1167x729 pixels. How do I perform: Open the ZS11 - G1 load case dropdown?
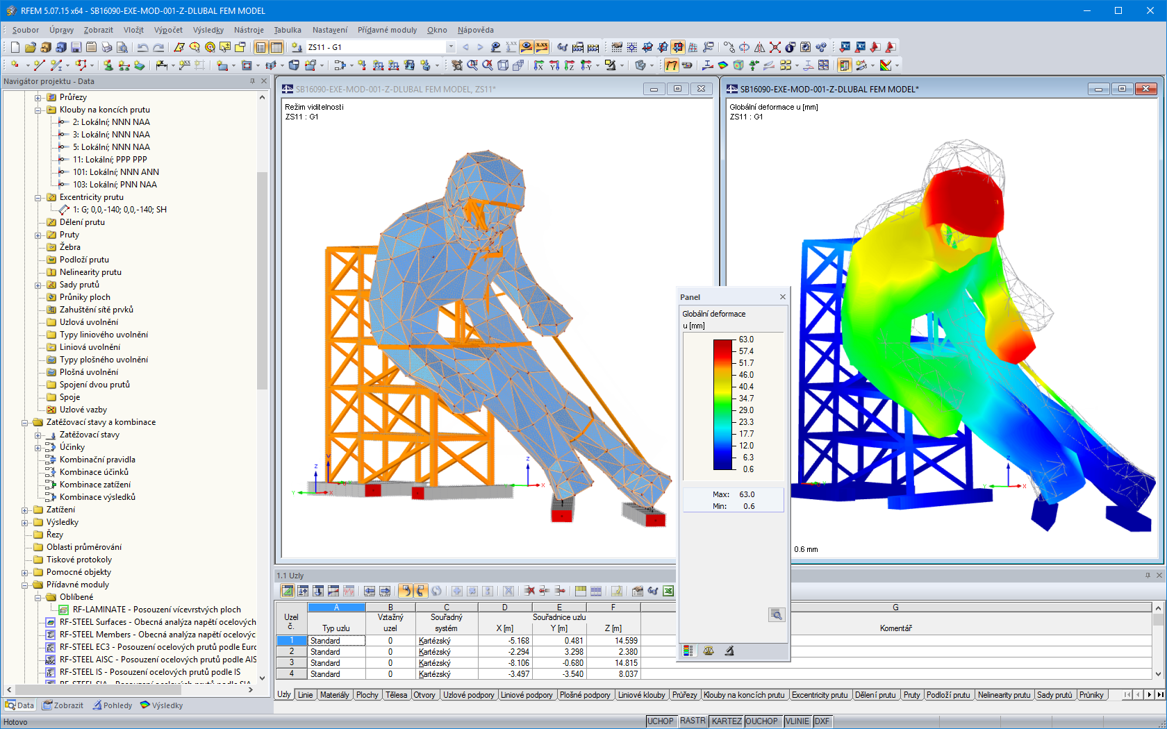450,47
